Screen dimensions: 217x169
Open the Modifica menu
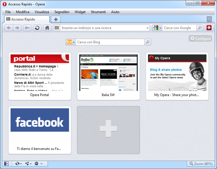tap(23, 12)
